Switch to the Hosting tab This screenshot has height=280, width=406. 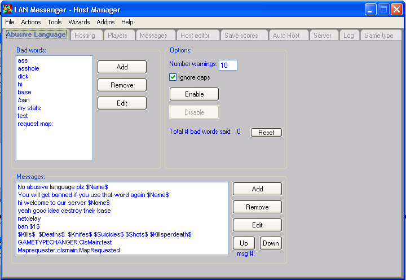coord(86,36)
